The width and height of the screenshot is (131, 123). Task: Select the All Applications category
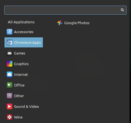[21, 22]
